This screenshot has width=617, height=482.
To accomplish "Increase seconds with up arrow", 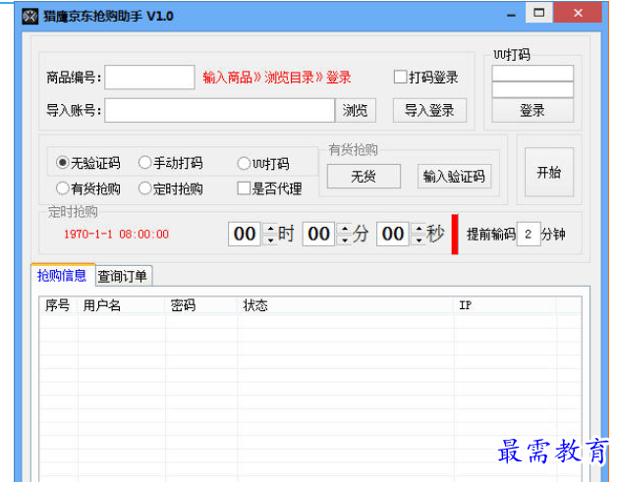I will (x=420, y=229).
